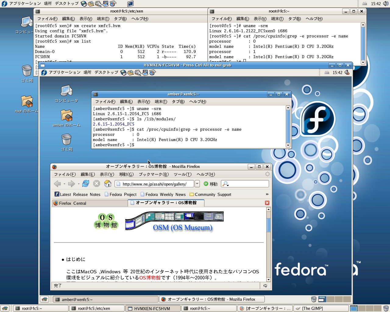Switch to first host workspace
This screenshot has width=390, height=312.
pyautogui.click(x=353, y=308)
